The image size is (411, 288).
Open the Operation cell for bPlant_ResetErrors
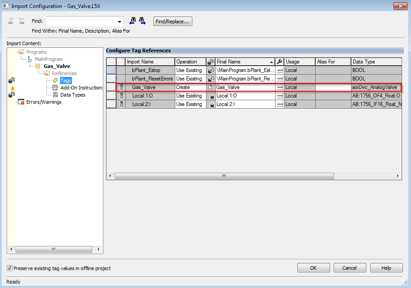(x=191, y=79)
